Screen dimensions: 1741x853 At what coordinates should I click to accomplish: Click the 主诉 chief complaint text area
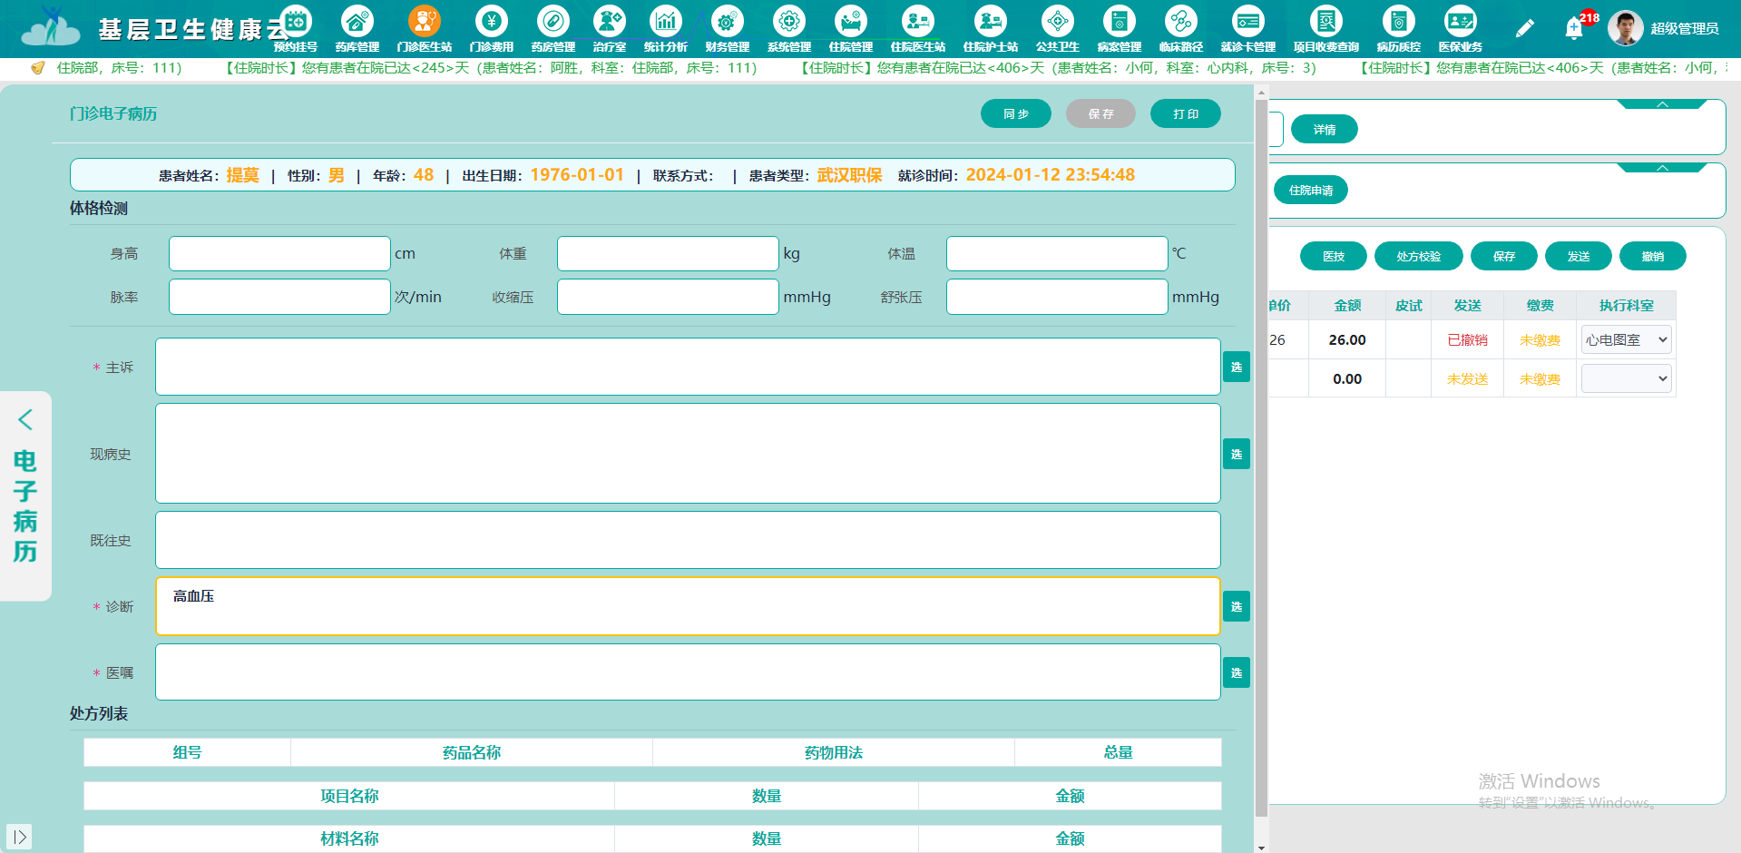(688, 367)
